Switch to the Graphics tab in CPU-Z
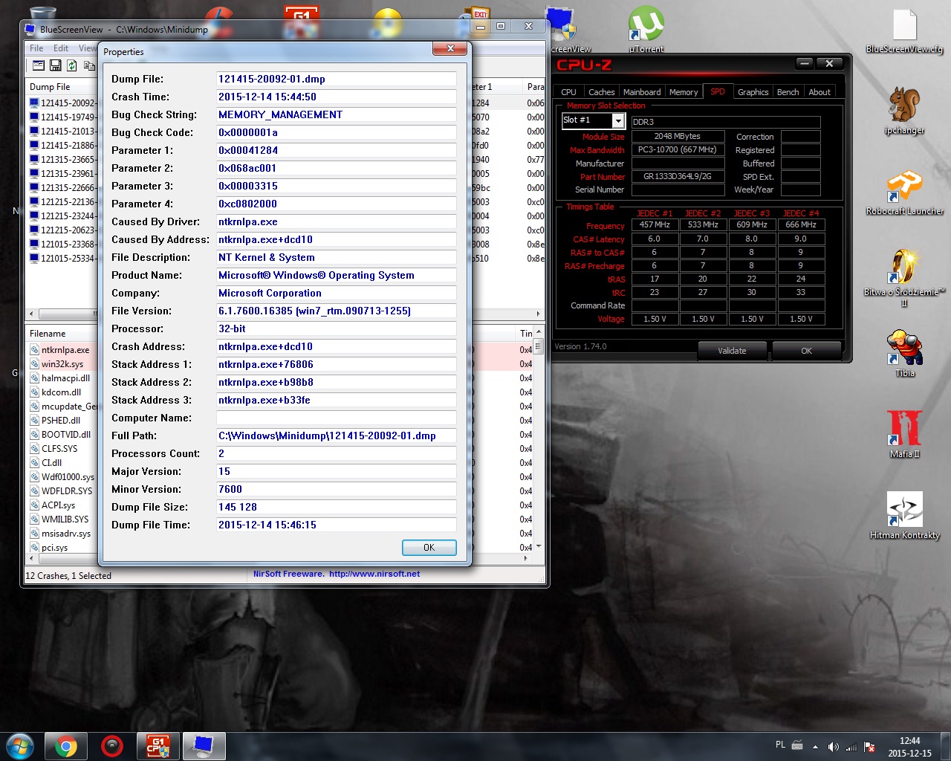This screenshot has height=761, width=951. [x=753, y=92]
